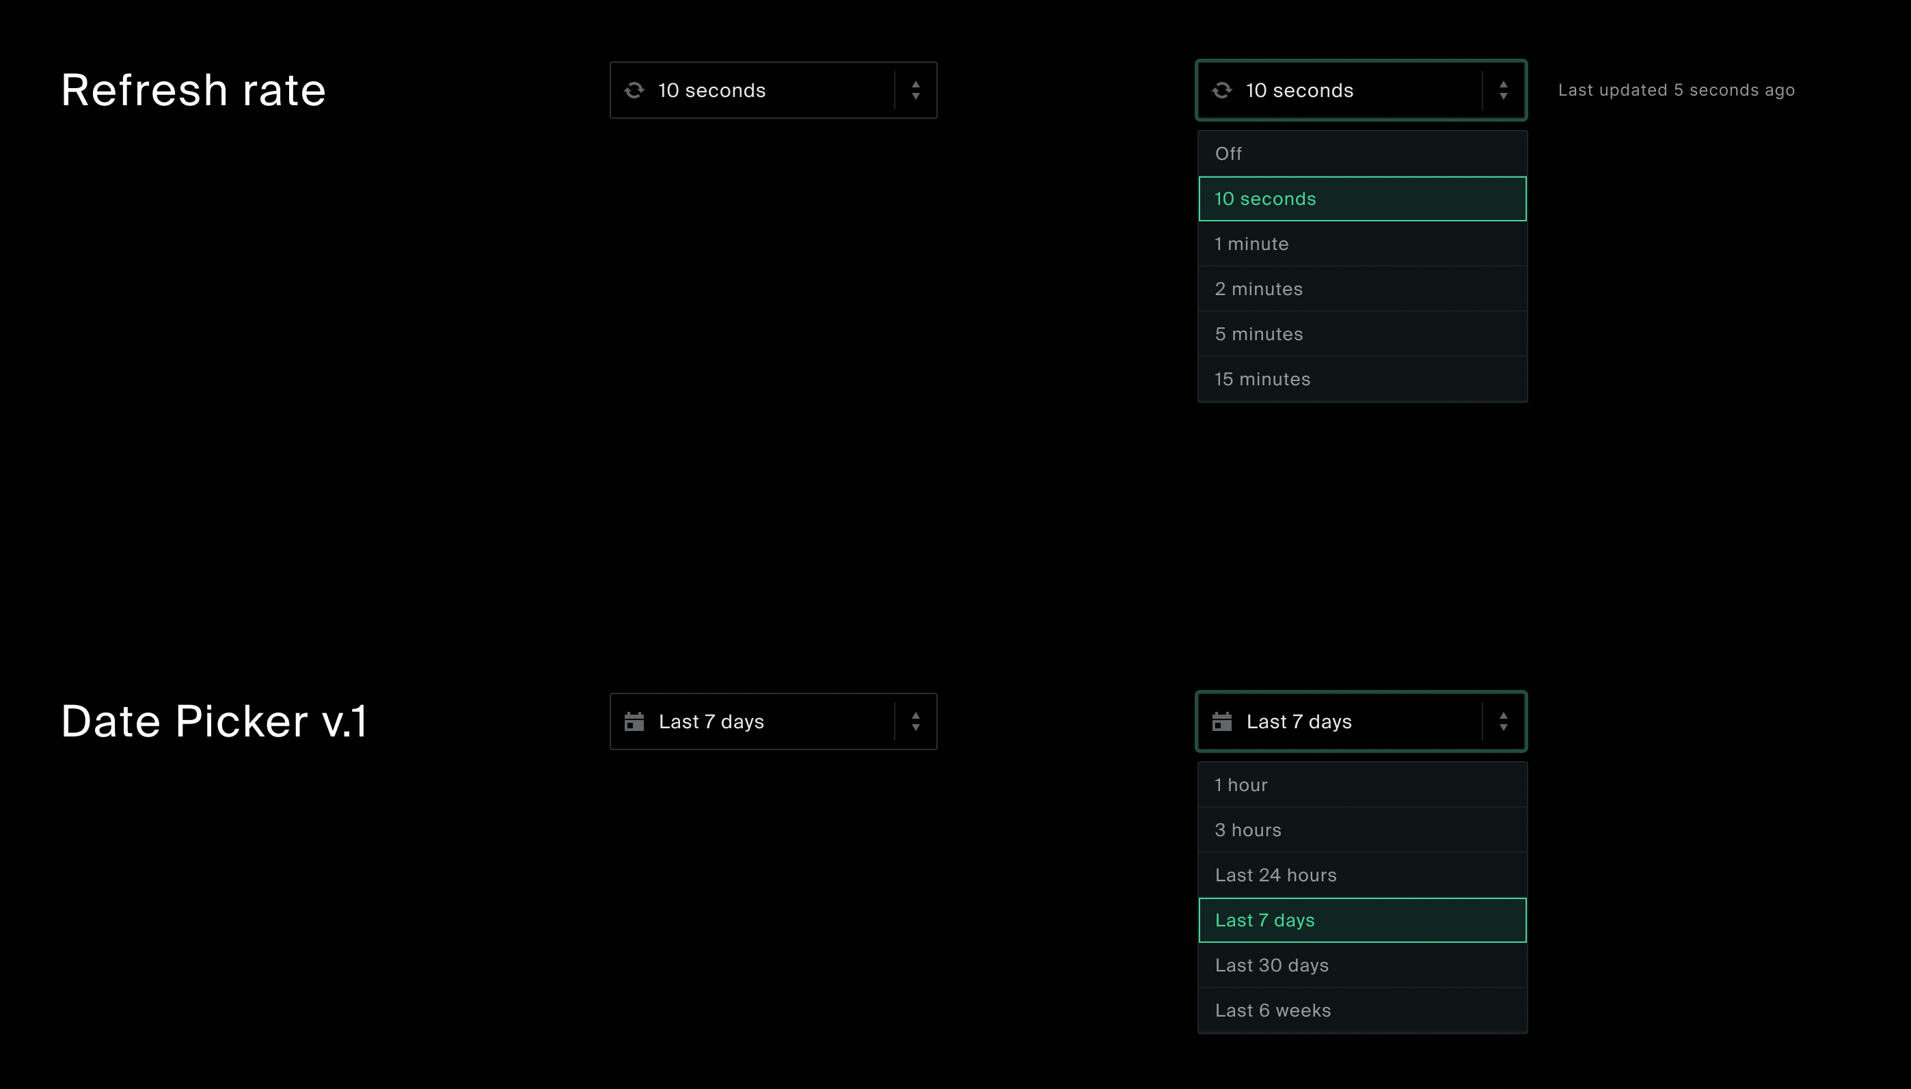Click Last updated 5 seconds ago text

pos(1676,90)
